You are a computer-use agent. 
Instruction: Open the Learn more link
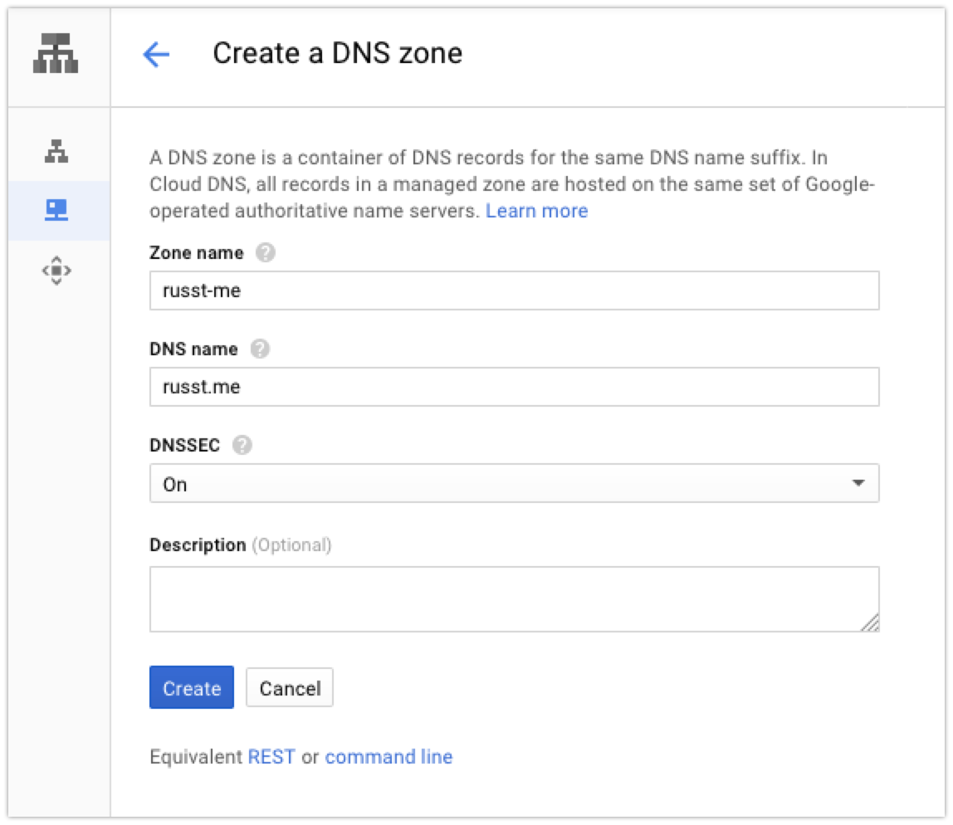[x=536, y=211]
